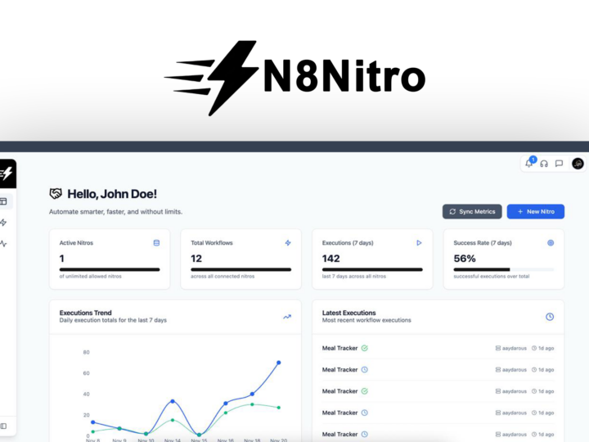Click the Nov 14 blue peak point
This screenshot has width=589, height=442.
coord(173,401)
